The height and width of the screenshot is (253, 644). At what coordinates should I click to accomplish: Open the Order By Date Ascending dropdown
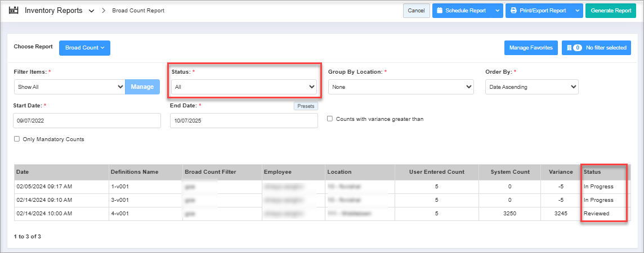pos(531,87)
